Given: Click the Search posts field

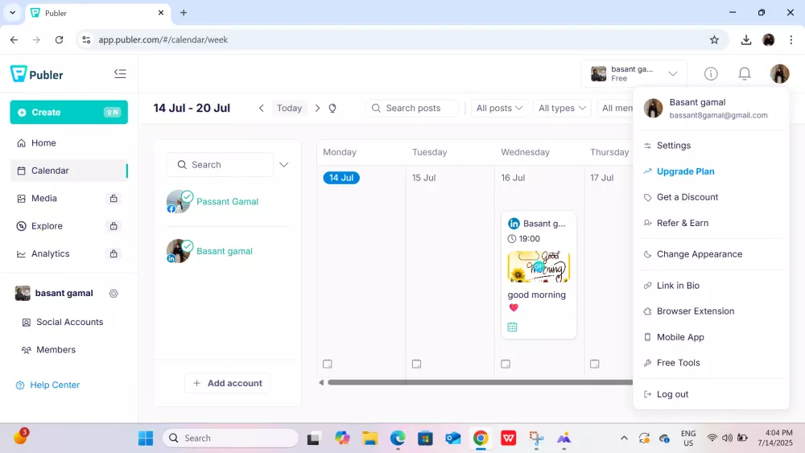Looking at the screenshot, I should (x=412, y=109).
